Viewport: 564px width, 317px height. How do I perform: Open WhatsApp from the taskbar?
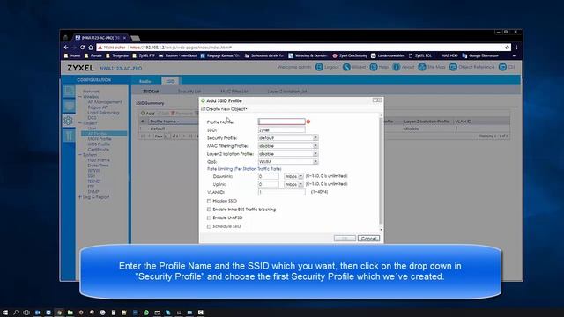click(146, 313)
